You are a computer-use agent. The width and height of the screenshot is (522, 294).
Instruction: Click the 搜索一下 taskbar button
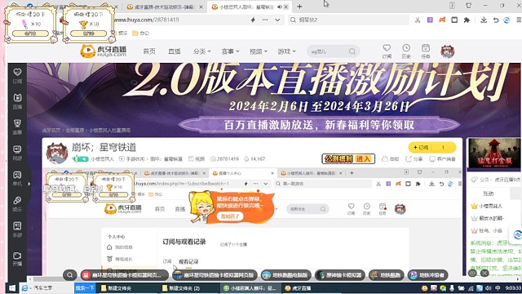point(85,288)
